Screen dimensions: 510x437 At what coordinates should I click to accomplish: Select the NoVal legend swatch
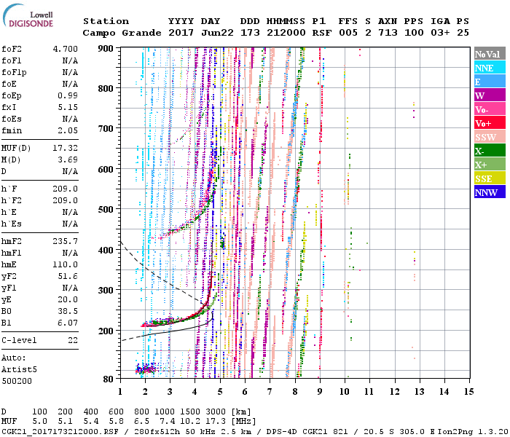coord(490,54)
